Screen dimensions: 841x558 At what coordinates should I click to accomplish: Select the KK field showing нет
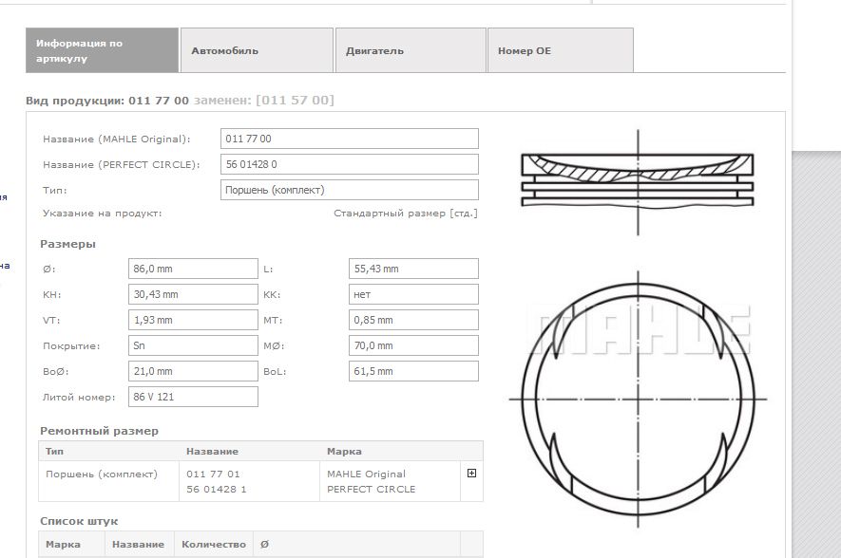[x=413, y=294]
